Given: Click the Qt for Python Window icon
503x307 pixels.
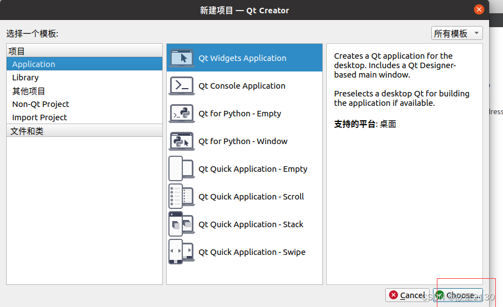Looking at the screenshot, I should (182, 141).
